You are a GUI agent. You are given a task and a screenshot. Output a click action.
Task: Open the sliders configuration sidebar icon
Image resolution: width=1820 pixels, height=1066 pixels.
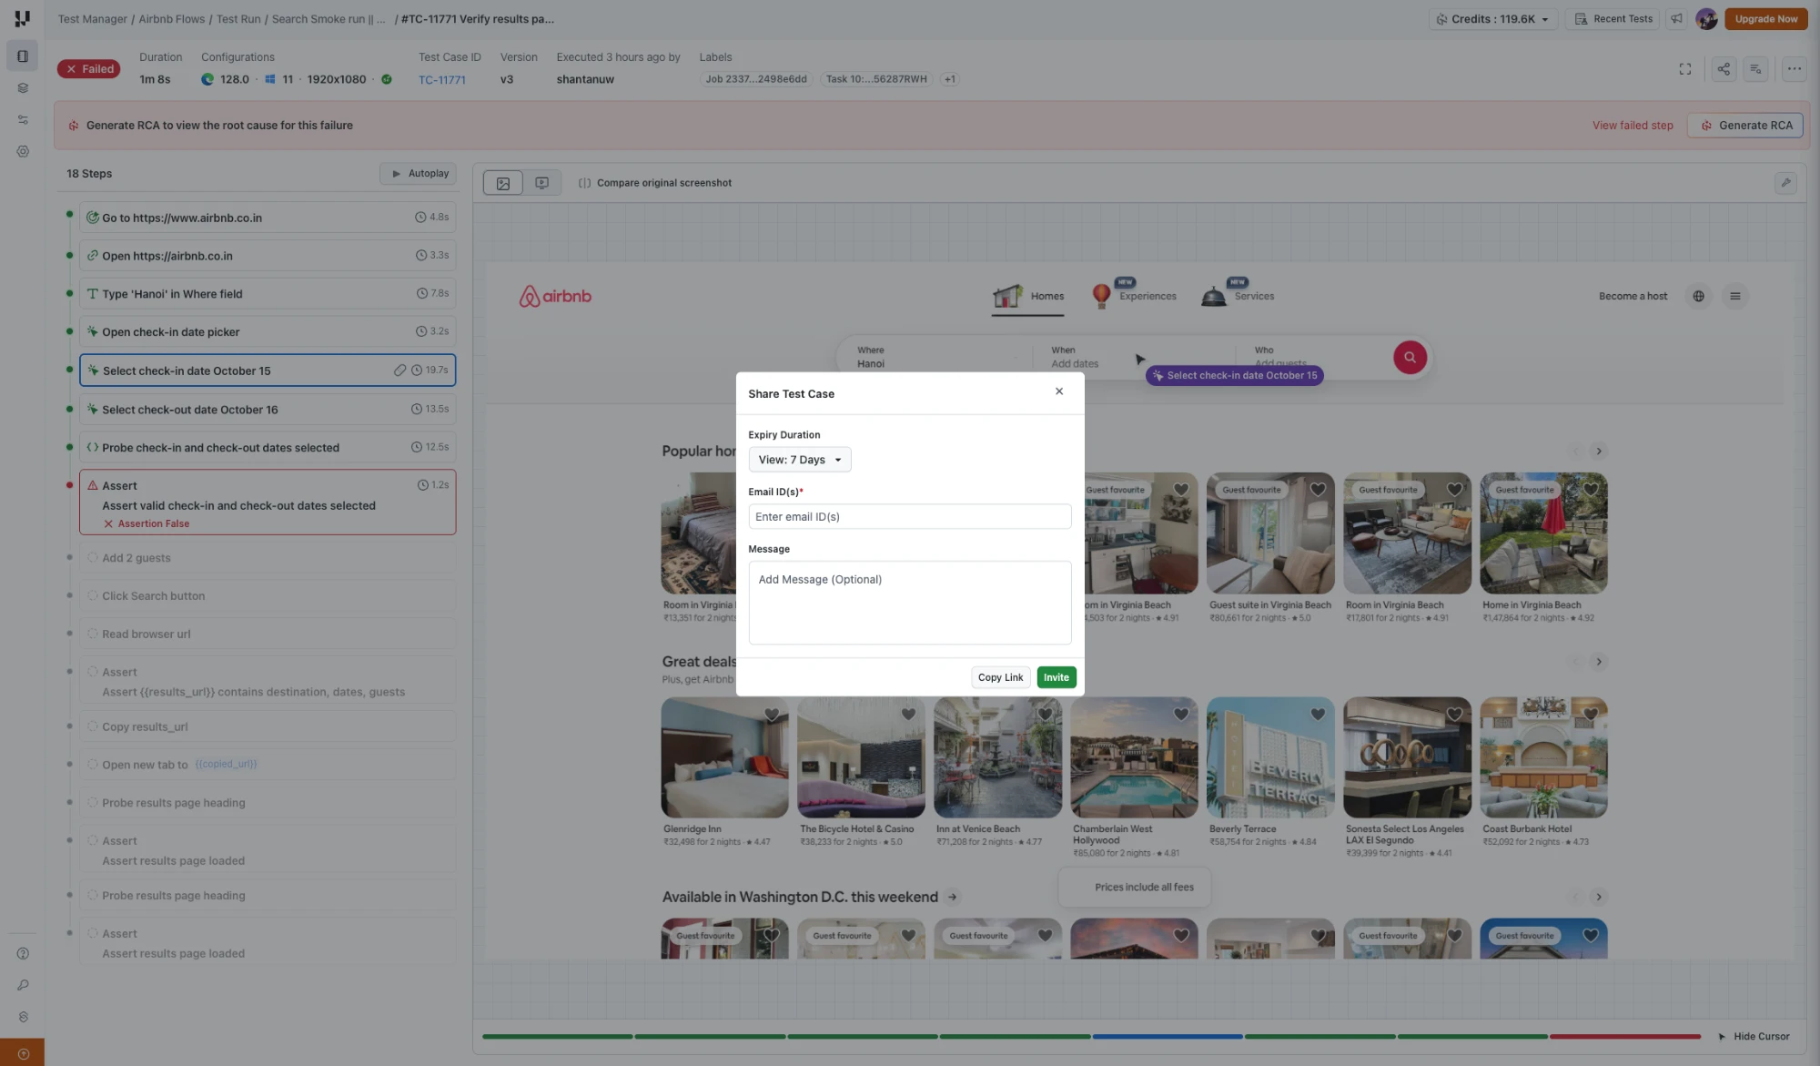pos(23,120)
